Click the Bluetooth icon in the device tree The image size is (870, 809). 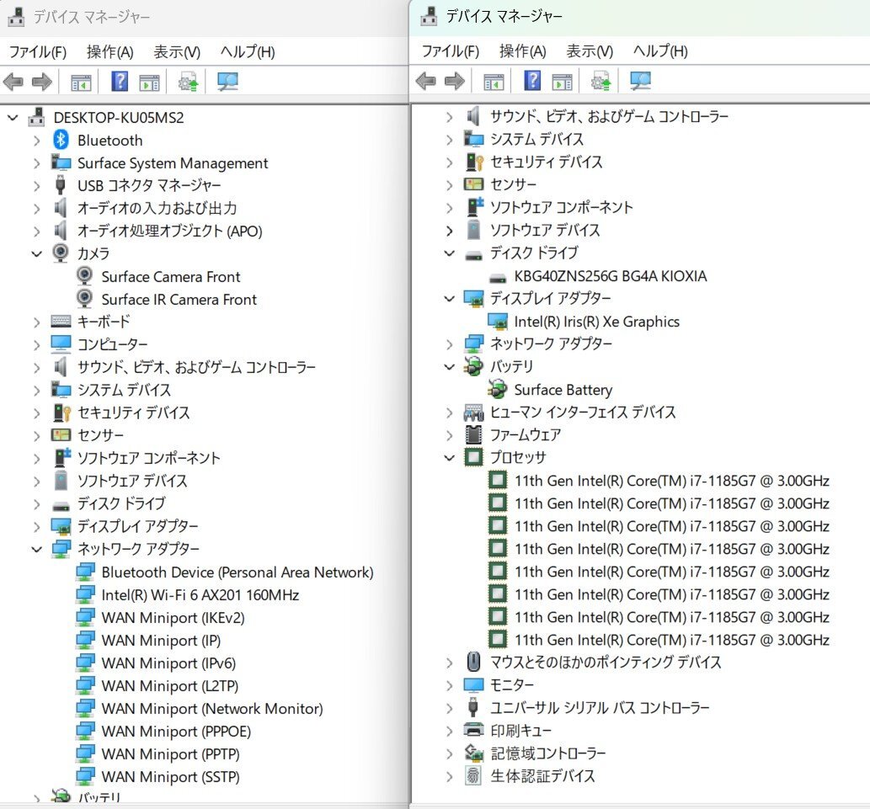[61, 140]
